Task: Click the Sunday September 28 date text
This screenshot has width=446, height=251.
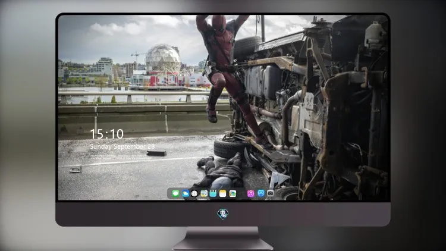Action: (123, 146)
